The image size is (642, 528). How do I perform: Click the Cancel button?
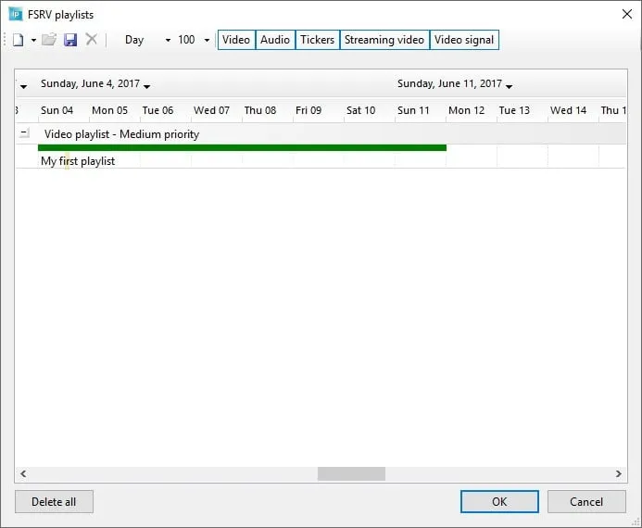(x=586, y=502)
